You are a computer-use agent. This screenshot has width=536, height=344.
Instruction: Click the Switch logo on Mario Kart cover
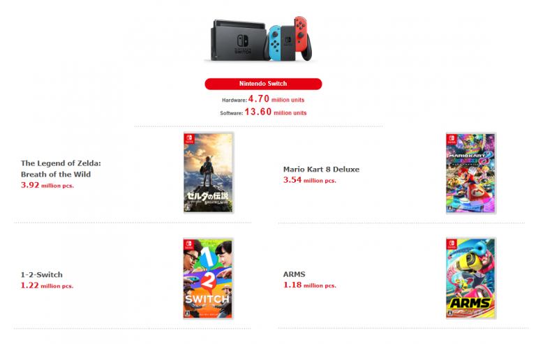click(x=452, y=139)
